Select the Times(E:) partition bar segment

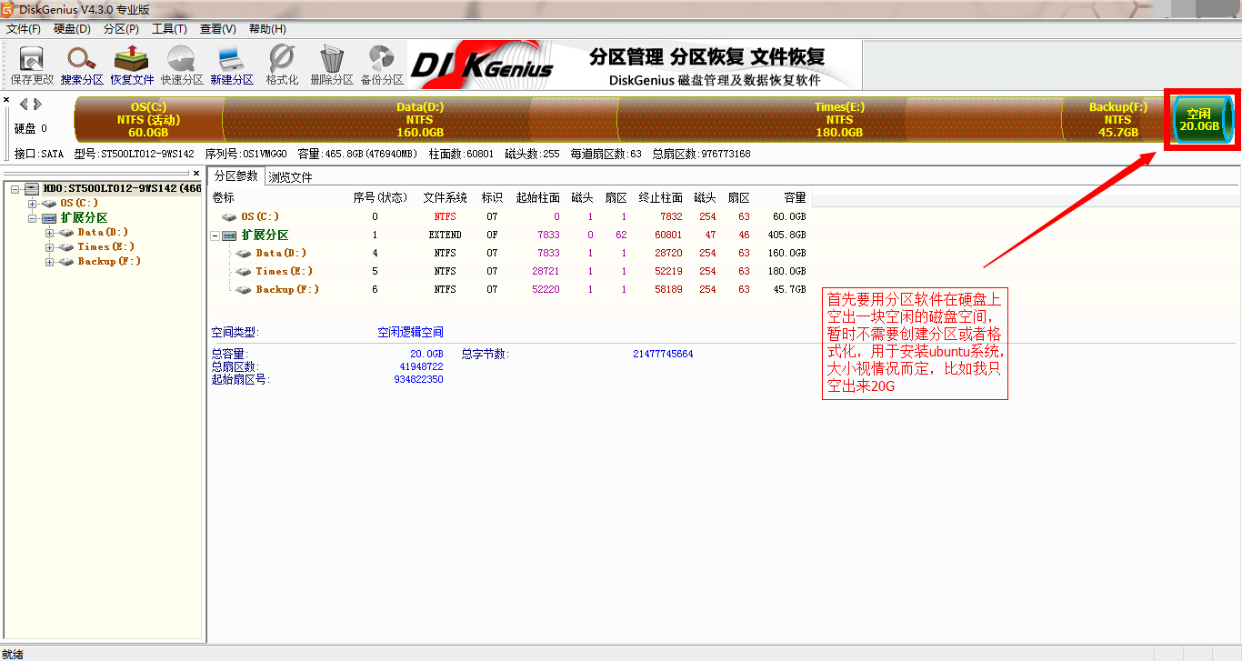click(x=839, y=120)
